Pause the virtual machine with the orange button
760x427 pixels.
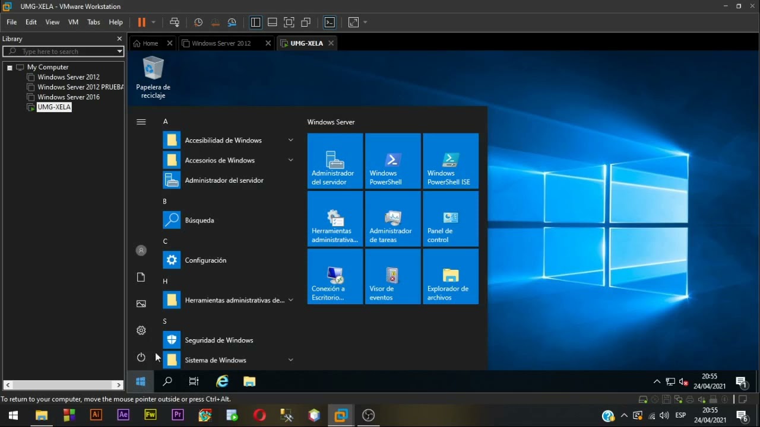pos(141,22)
